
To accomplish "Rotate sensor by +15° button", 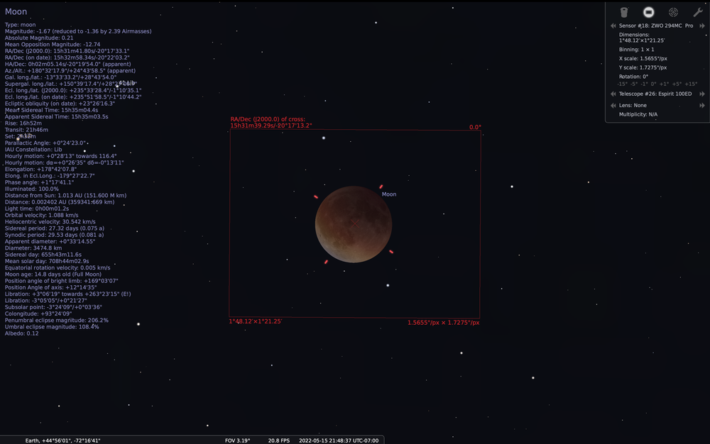I will click(x=691, y=84).
